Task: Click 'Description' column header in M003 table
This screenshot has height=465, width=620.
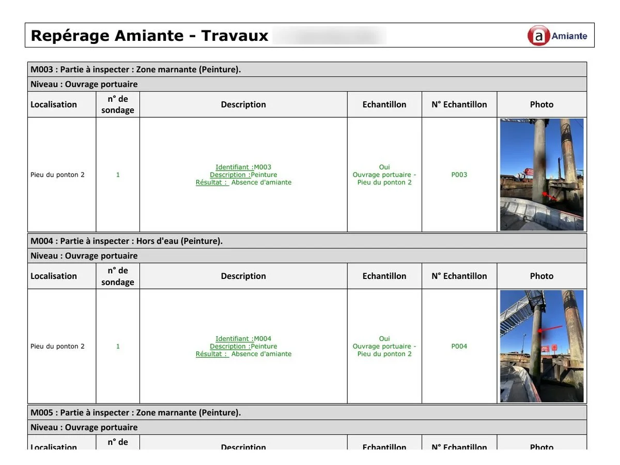Action: [243, 104]
